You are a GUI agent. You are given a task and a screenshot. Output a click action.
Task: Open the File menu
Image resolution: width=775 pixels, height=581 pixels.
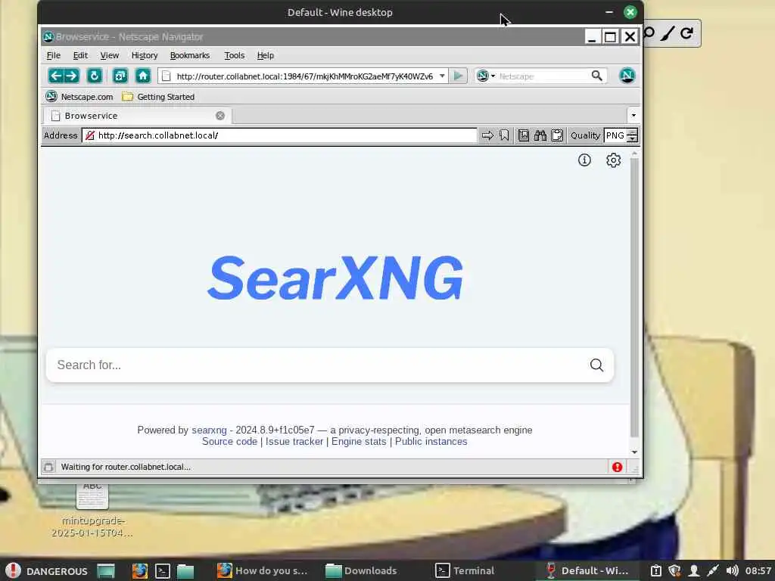click(54, 55)
